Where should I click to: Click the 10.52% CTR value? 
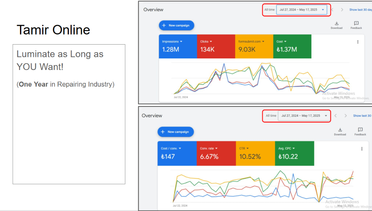[250, 157]
